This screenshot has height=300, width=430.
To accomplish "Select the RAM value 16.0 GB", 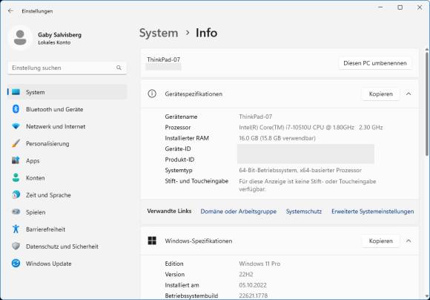I will pos(277,138).
